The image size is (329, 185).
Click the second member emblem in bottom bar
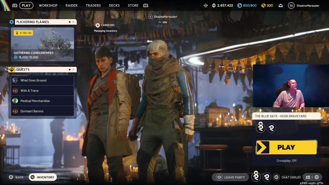(267, 177)
